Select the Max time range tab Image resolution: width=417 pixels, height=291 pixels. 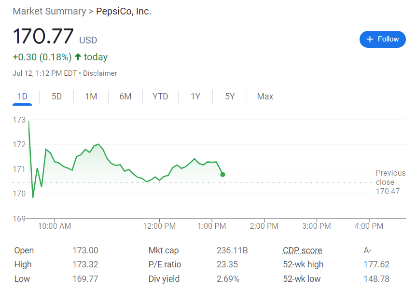pos(265,97)
